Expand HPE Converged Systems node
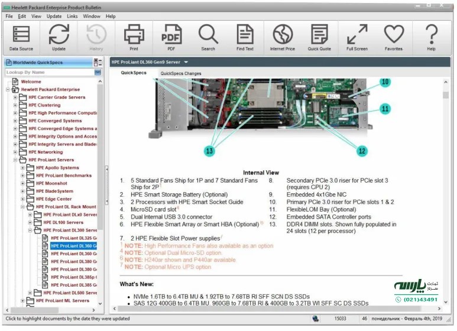The image size is (457, 331). pos(15,121)
